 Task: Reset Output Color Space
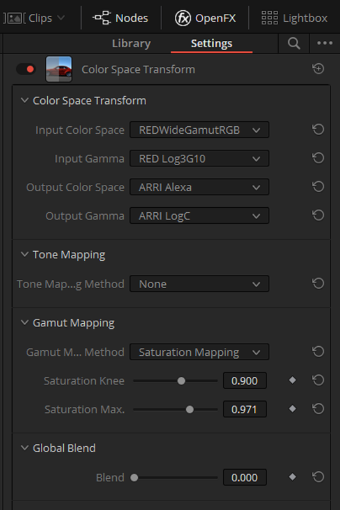[318, 186]
